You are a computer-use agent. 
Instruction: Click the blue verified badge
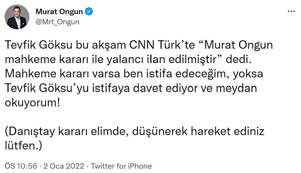pyautogui.click(x=89, y=12)
